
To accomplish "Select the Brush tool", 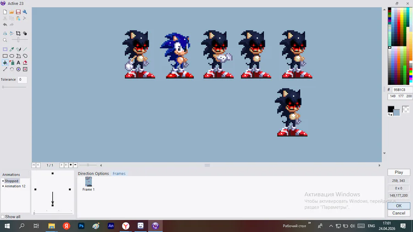I will pos(18,49).
